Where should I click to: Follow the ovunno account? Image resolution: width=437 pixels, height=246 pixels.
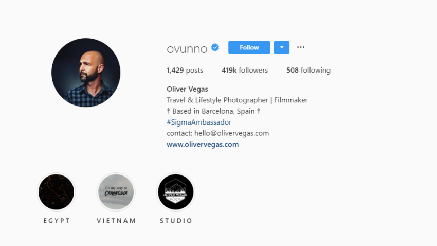point(249,47)
